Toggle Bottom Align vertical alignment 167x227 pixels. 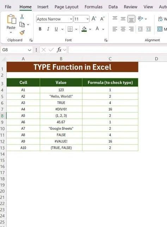[x=131, y=19]
